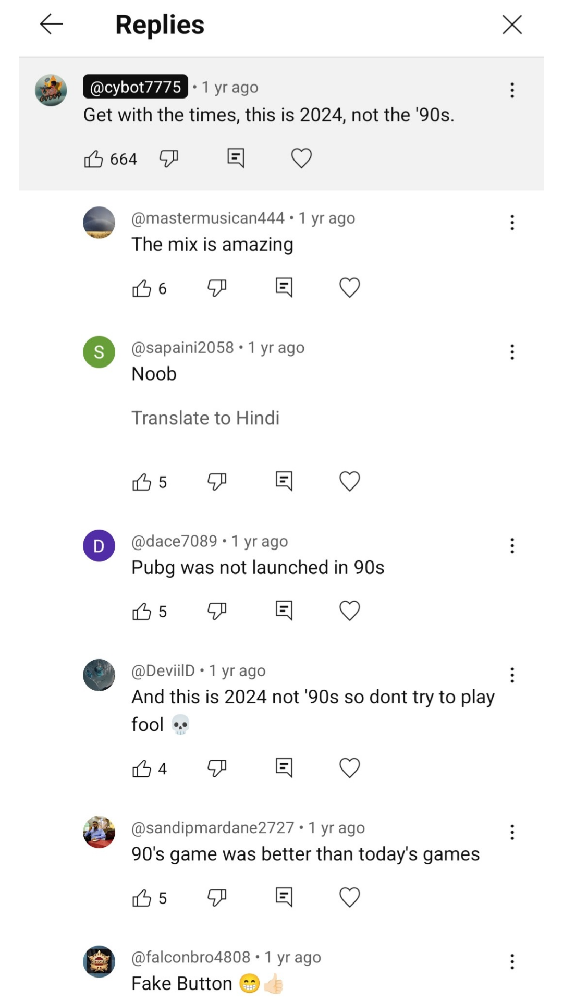Viewport: 563px width, 1001px height.
Task: Reply to @DeviilD's comment
Action: tap(284, 767)
